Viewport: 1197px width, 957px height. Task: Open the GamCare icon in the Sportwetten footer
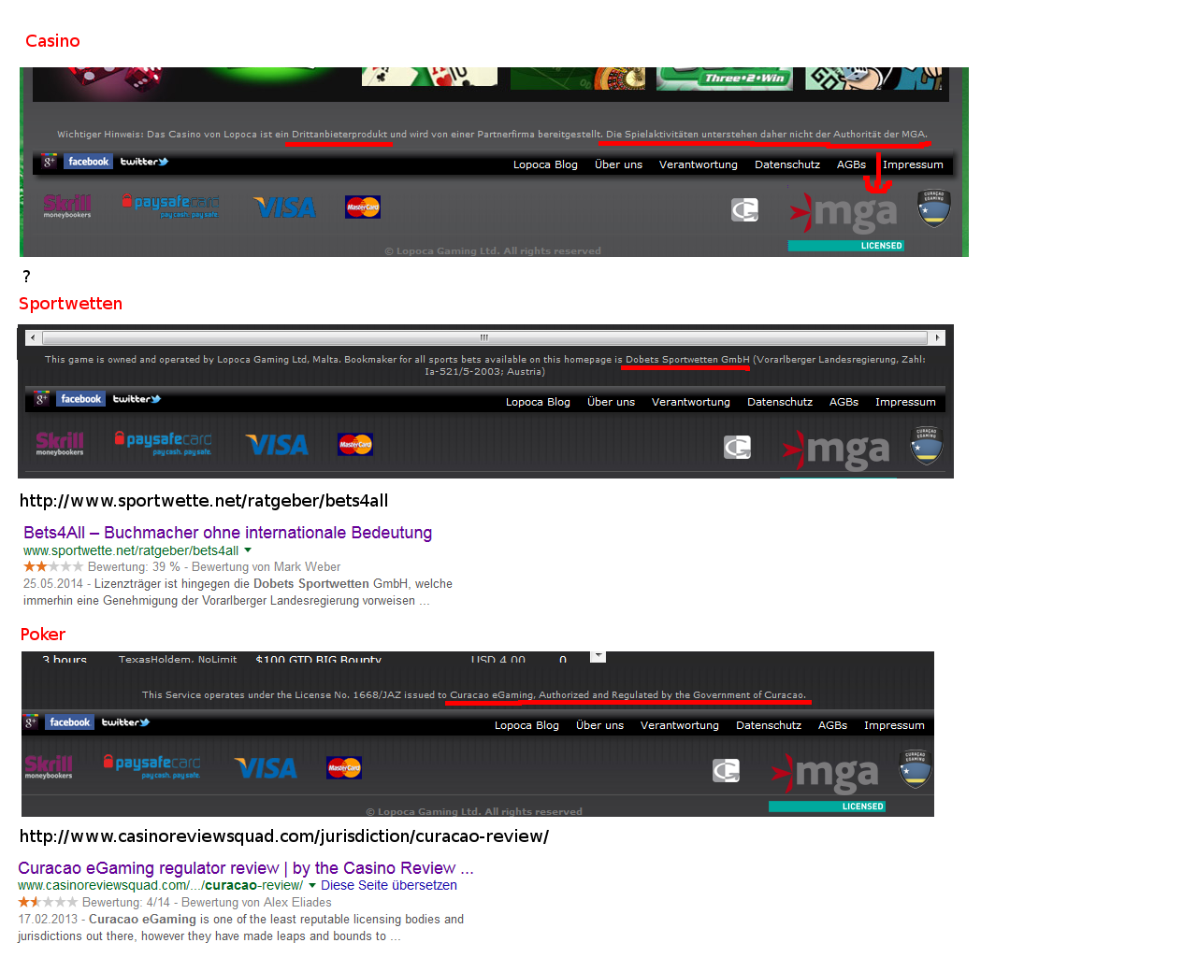coord(737,448)
